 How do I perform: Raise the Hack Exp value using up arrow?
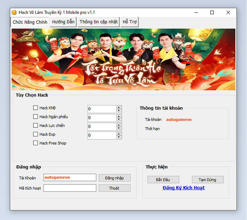(119, 133)
